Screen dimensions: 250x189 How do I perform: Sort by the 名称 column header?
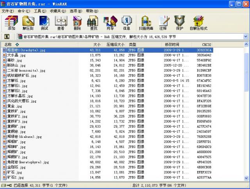(12, 45)
